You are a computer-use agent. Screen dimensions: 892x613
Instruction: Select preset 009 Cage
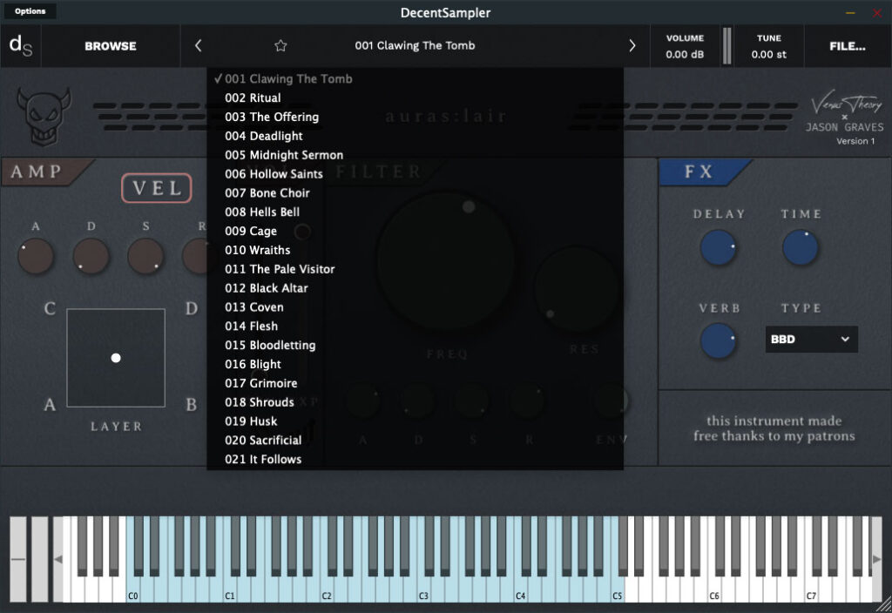(x=416, y=231)
